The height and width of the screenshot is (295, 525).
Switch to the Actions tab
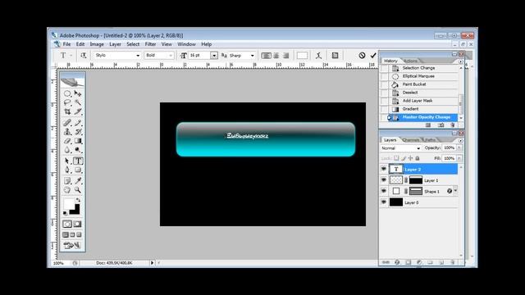(x=410, y=61)
